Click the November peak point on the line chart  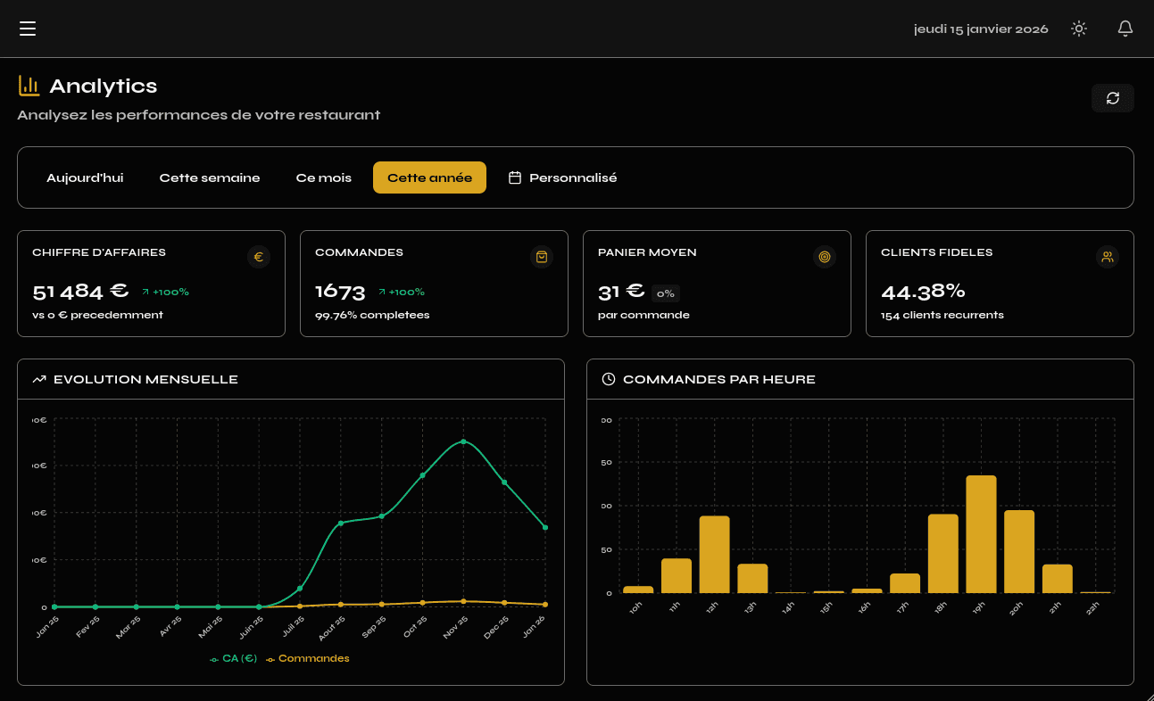(462, 441)
